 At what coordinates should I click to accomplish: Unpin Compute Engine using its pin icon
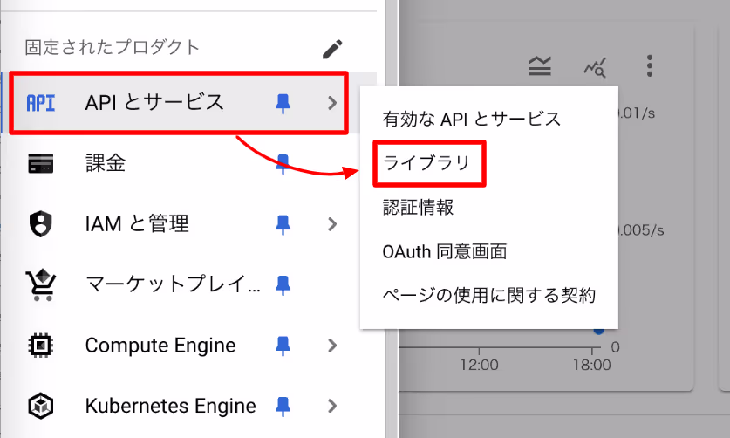point(283,346)
